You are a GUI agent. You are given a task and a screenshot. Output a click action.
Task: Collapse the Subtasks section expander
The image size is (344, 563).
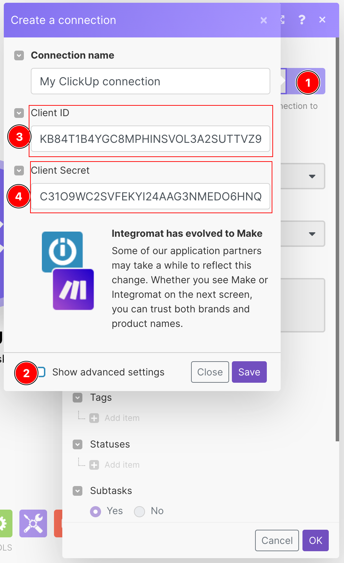click(78, 491)
